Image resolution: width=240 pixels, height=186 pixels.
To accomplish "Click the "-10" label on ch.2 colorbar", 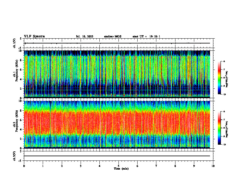I will coord(224,144).
